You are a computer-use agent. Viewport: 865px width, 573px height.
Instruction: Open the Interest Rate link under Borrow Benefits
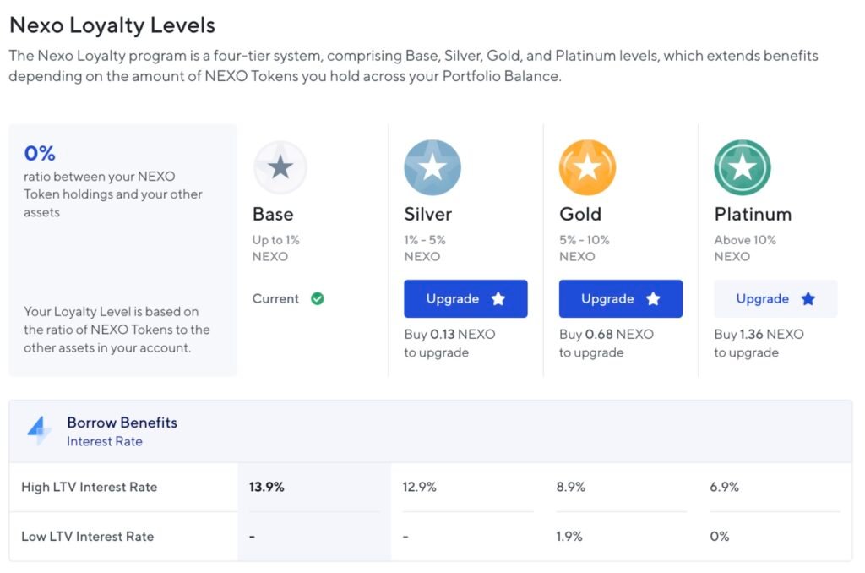click(105, 441)
